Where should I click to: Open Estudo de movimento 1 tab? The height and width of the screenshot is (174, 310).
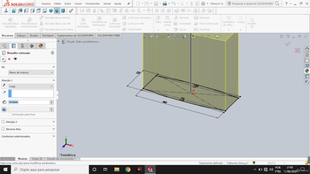click(62, 159)
